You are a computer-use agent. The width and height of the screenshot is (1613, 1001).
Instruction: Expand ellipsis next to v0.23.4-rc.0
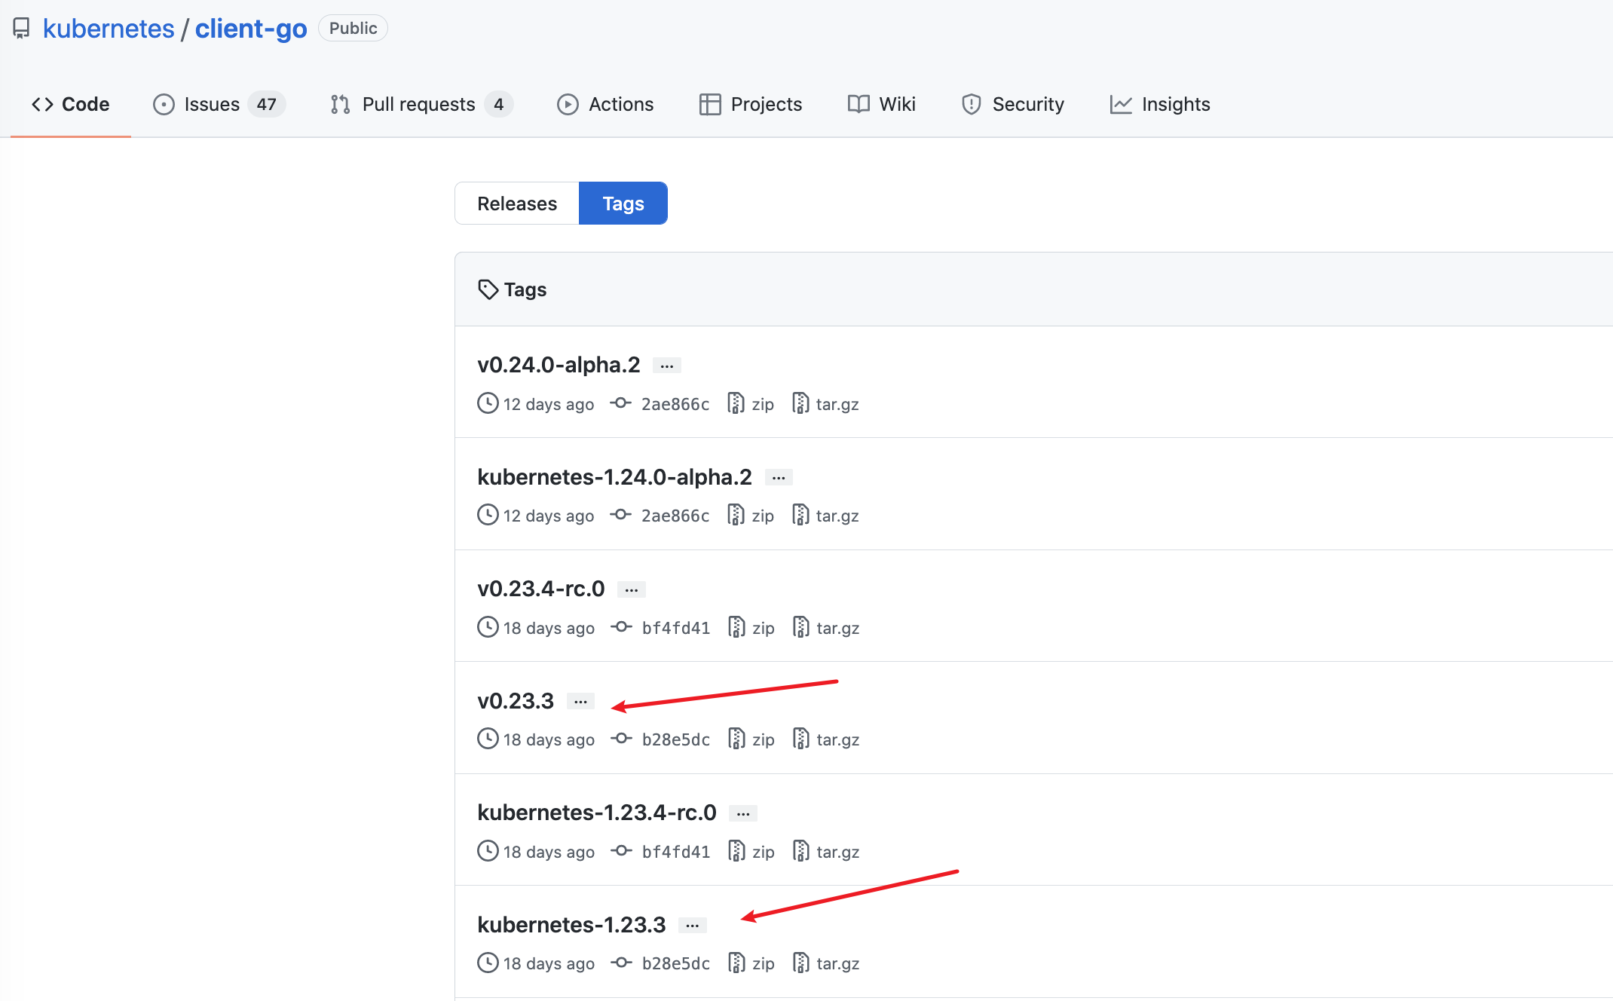[631, 590]
